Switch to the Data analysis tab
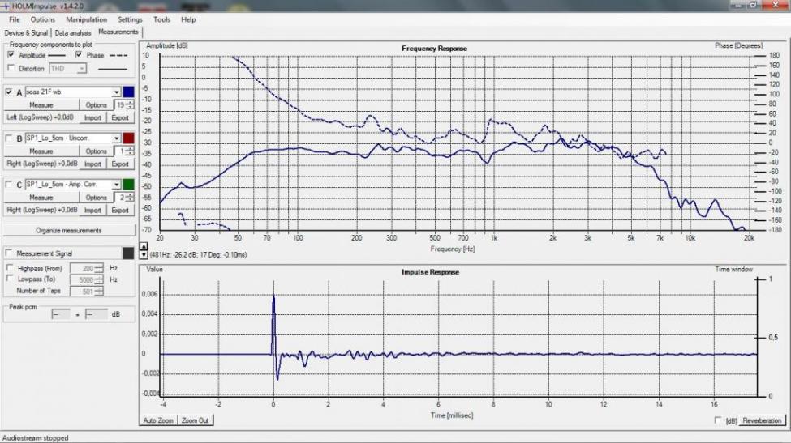This screenshot has width=791, height=443. (73, 32)
